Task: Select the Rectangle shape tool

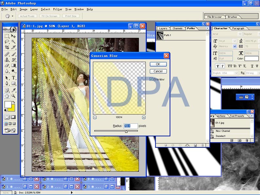Action: 13,83
